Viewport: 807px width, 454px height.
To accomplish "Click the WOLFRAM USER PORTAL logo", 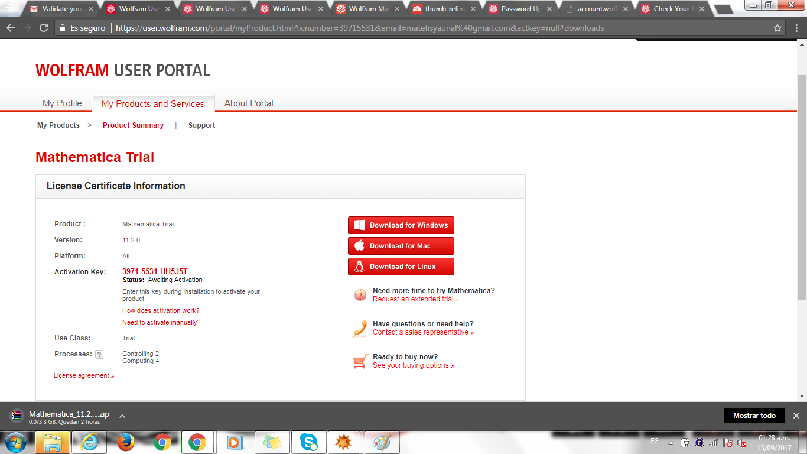I will pos(123,70).
